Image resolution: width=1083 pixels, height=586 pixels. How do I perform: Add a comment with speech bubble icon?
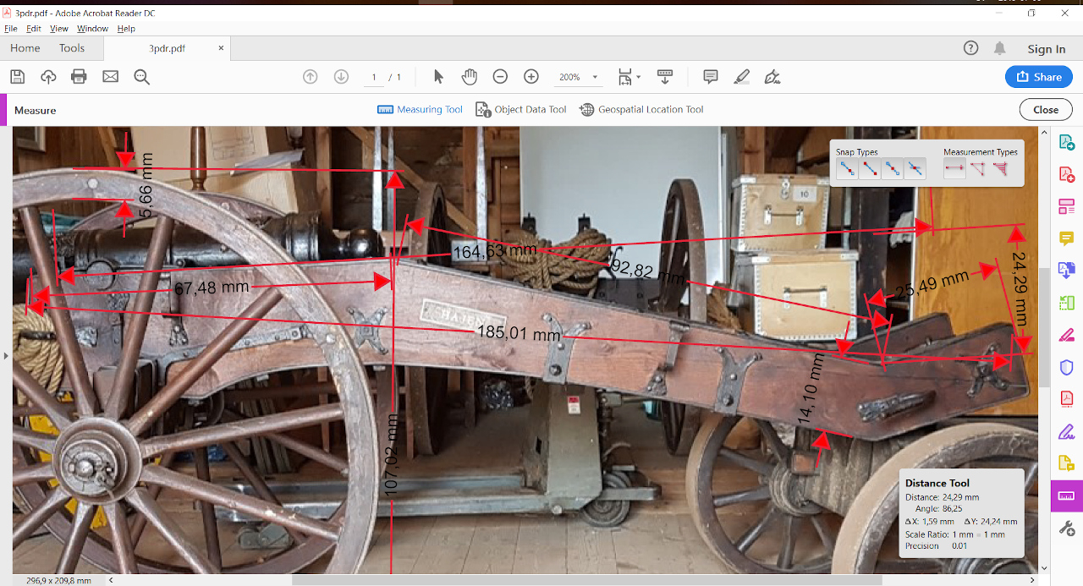click(x=711, y=77)
